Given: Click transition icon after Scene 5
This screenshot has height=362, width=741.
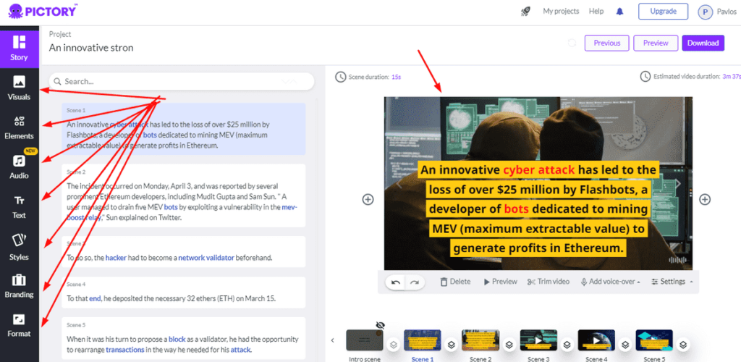Looking at the screenshot, I should click(x=683, y=345).
